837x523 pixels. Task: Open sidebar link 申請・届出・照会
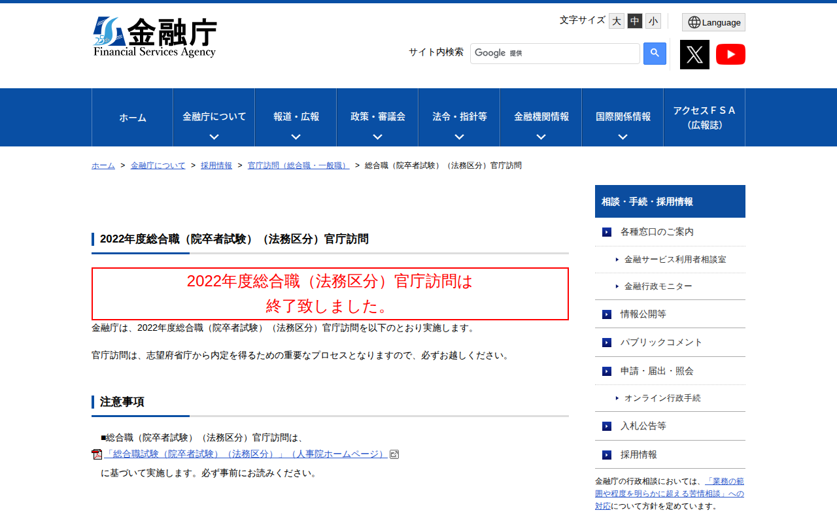click(657, 371)
